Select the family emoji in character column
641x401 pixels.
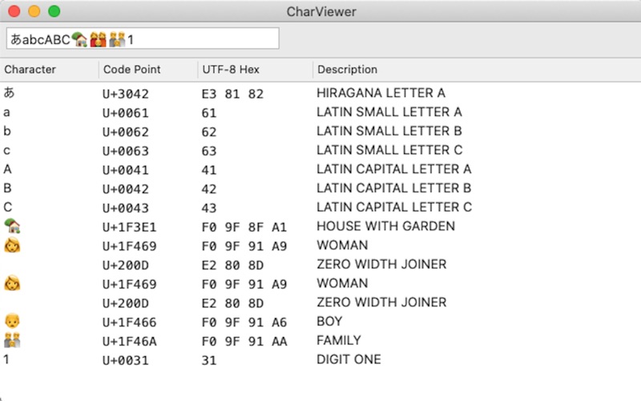[x=12, y=340]
